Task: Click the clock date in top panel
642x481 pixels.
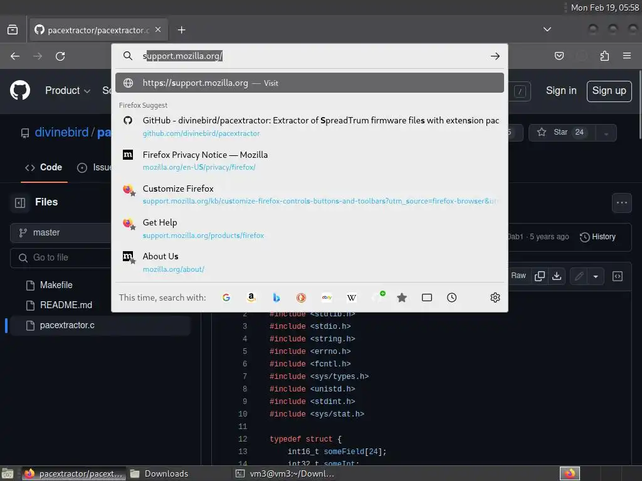Action: tap(605, 8)
